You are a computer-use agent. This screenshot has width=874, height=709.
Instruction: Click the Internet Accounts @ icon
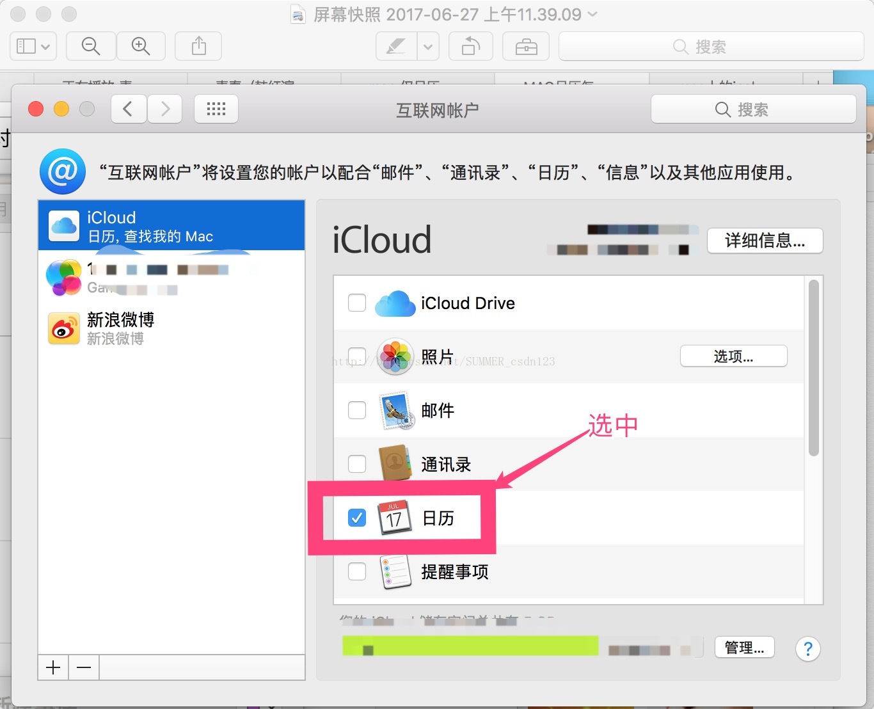pos(63,171)
